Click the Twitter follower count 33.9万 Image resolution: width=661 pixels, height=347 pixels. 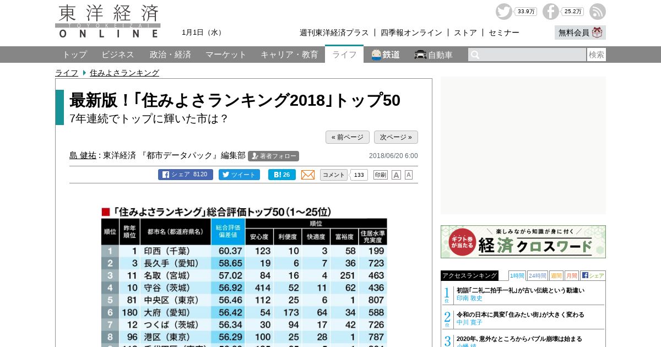[526, 12]
